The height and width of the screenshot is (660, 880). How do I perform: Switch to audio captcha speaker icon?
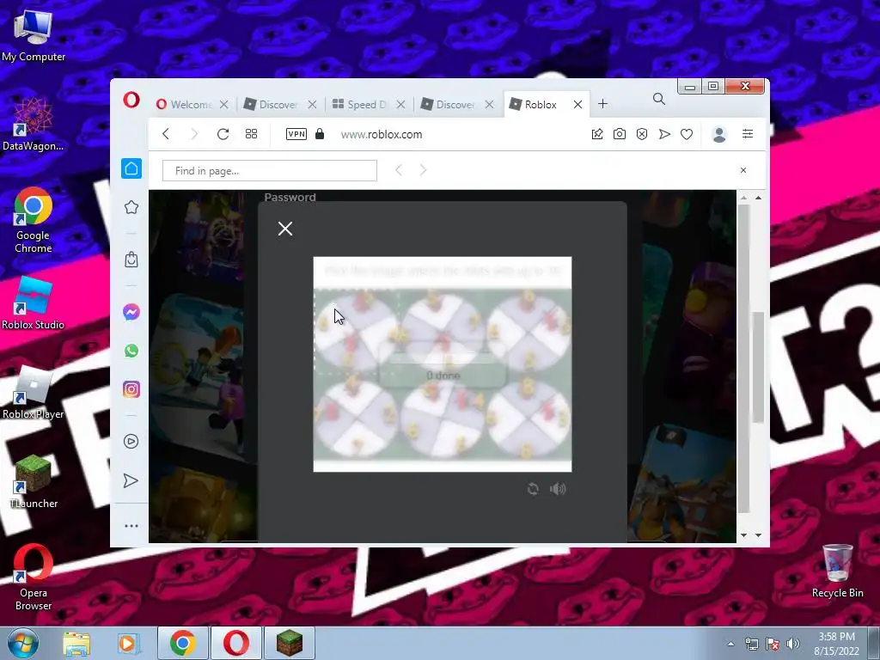pos(558,489)
